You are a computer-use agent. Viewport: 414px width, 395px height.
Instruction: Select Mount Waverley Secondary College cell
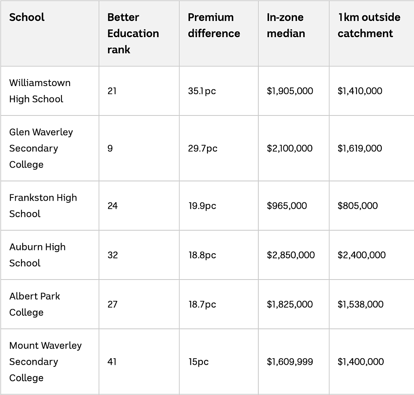[45, 361]
